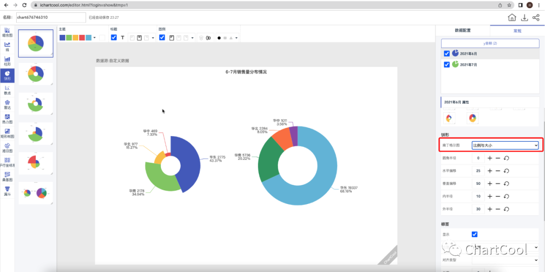
Task: Select the circle legend marker shape
Action: 219,38
